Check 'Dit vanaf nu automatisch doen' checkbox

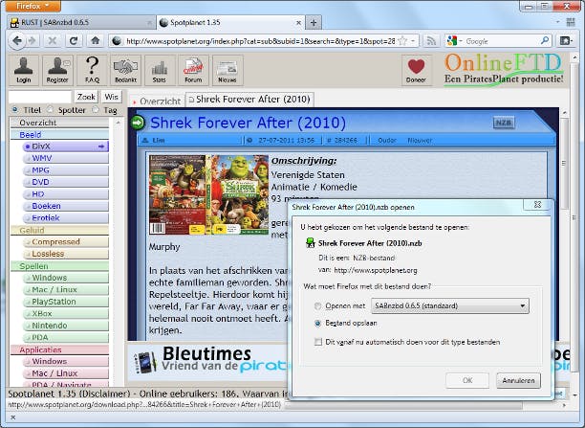pyautogui.click(x=318, y=342)
